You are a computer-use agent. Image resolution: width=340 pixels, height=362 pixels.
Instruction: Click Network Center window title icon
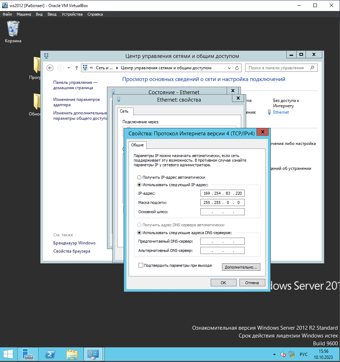pyautogui.click(x=47, y=56)
